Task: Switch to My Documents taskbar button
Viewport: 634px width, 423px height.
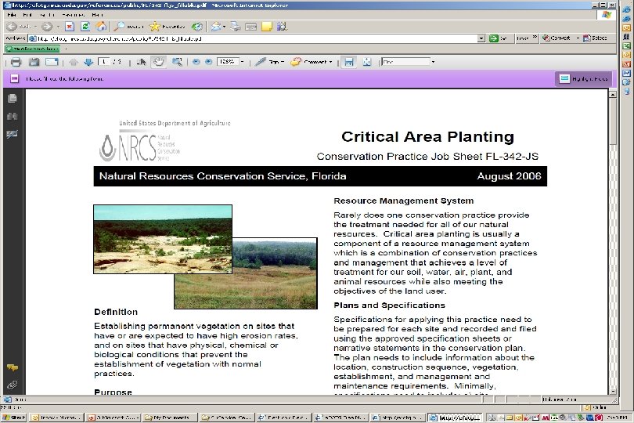Action: click(170, 418)
